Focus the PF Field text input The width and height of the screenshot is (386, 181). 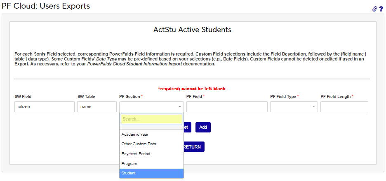pyautogui.click(x=227, y=107)
